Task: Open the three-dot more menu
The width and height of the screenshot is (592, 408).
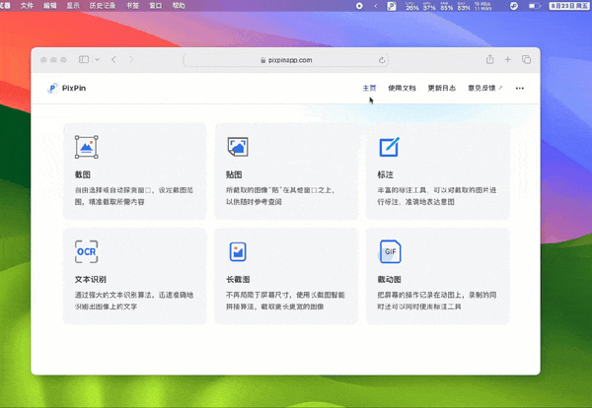Action: click(520, 89)
